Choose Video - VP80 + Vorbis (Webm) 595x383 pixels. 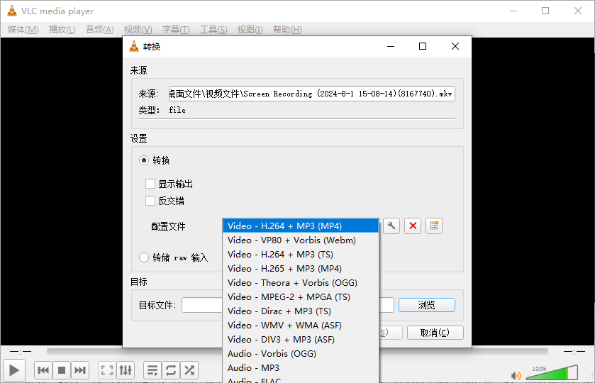click(x=301, y=240)
